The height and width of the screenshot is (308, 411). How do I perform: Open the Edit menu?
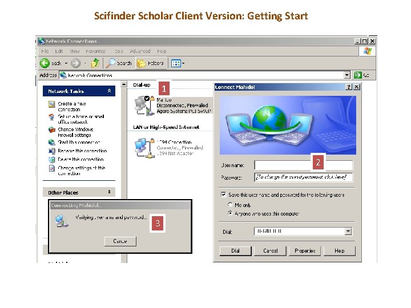(59, 51)
